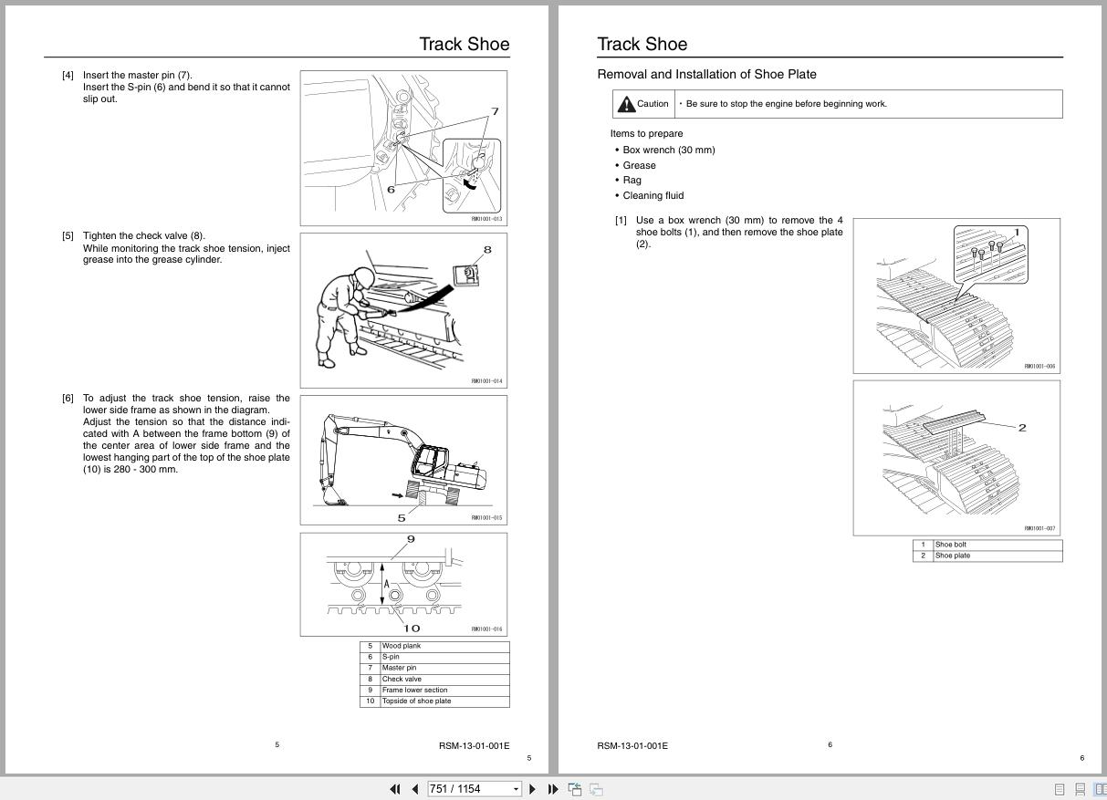Click 'RSM-13-01-001E' footer on right page
This screenshot has height=800, width=1107.
tap(632, 746)
